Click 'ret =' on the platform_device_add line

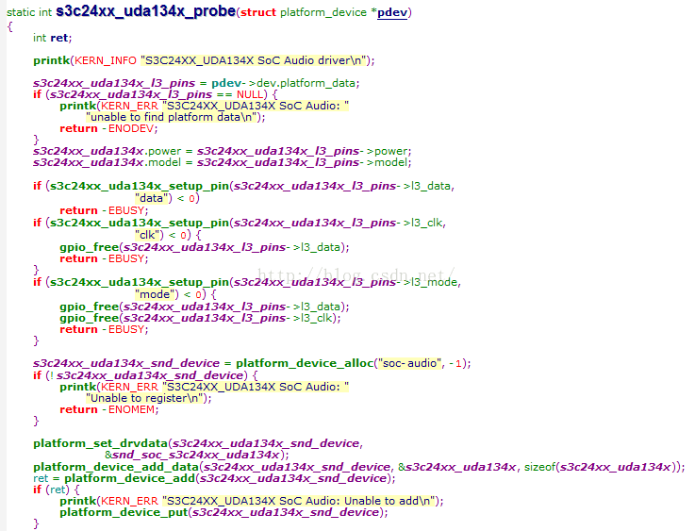(46, 478)
